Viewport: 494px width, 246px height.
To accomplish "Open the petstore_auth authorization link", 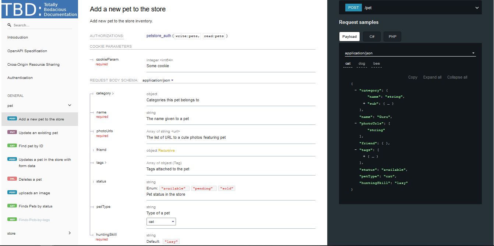I will 159,36.
